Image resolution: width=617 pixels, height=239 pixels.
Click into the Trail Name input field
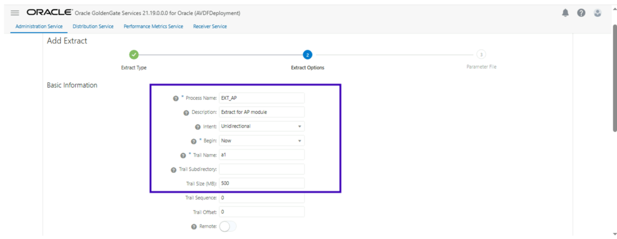(x=262, y=155)
